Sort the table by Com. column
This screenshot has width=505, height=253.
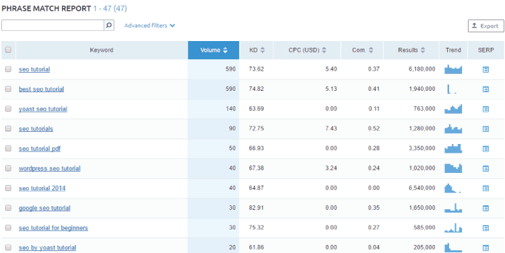[x=362, y=50]
